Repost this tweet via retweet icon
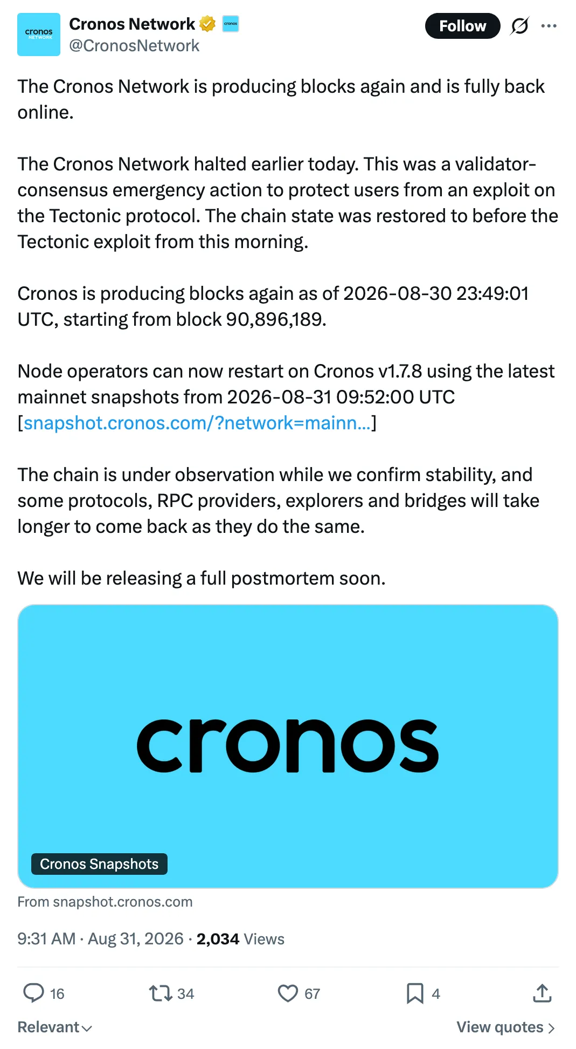 tap(160, 993)
